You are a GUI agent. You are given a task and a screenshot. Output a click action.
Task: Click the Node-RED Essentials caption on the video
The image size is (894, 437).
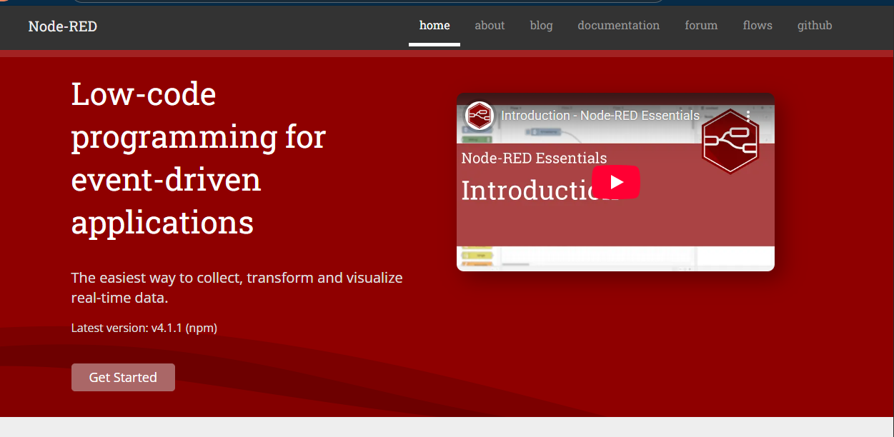click(534, 158)
